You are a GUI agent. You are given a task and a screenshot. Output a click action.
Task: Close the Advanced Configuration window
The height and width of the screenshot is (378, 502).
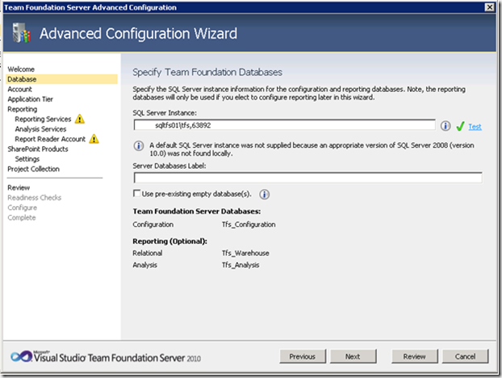(x=490, y=7)
